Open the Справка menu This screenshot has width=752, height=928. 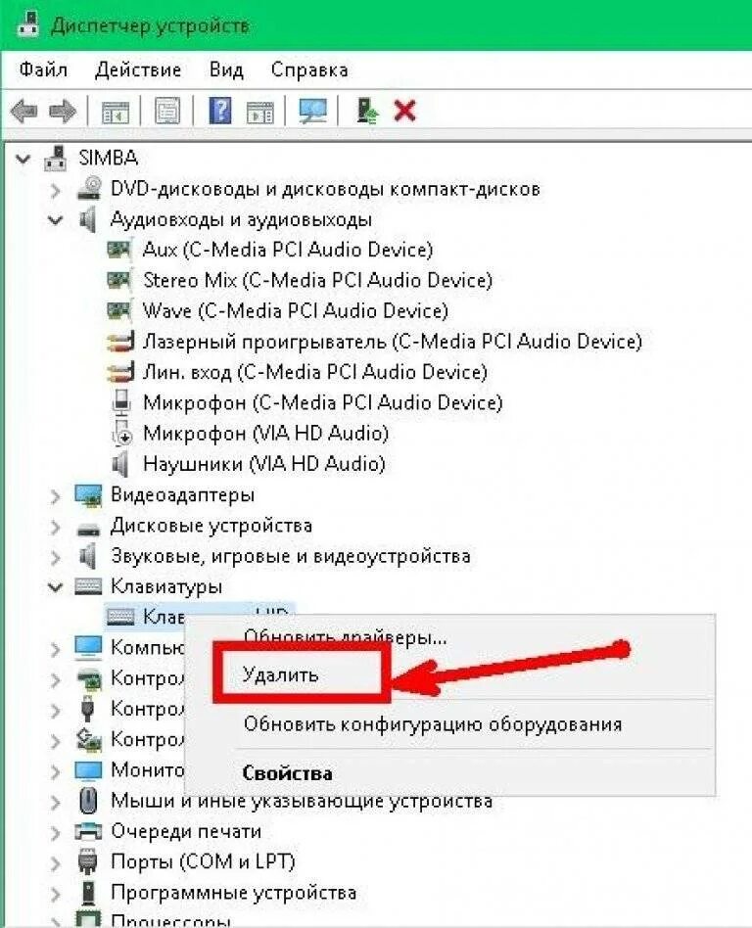pyautogui.click(x=309, y=70)
